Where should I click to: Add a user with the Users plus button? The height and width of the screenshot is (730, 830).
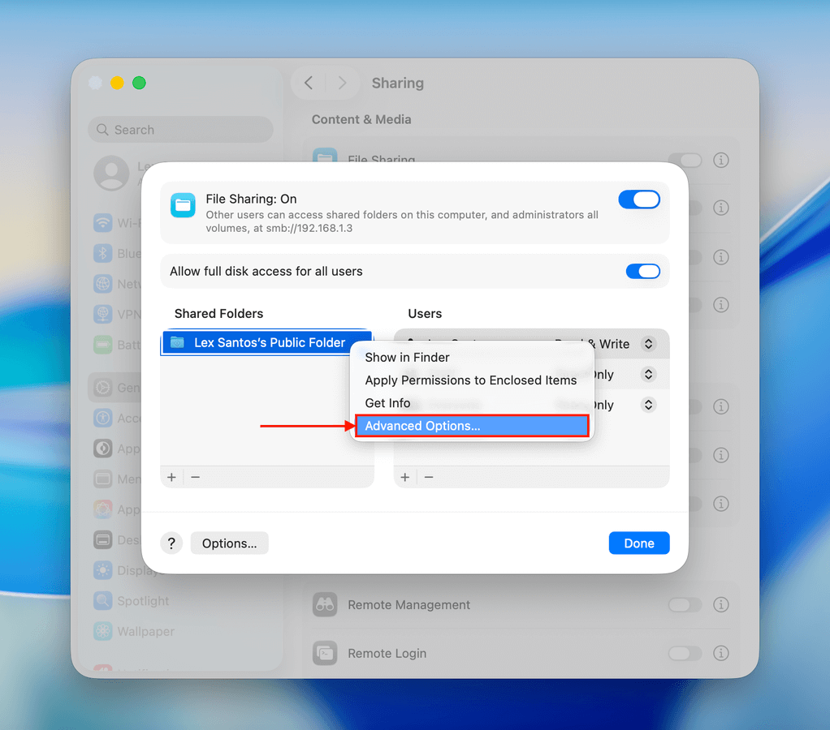point(405,477)
